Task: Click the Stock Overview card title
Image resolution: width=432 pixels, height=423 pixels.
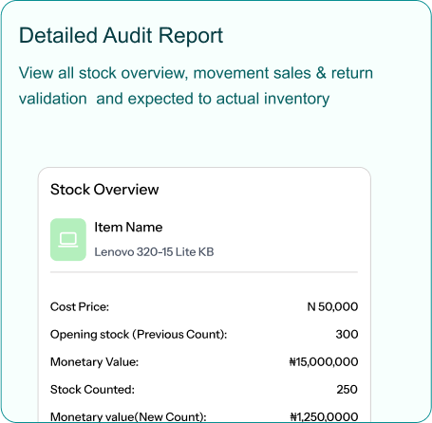Action: coord(104,190)
